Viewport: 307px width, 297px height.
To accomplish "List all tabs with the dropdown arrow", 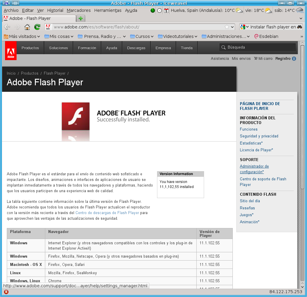I will (301, 18).
